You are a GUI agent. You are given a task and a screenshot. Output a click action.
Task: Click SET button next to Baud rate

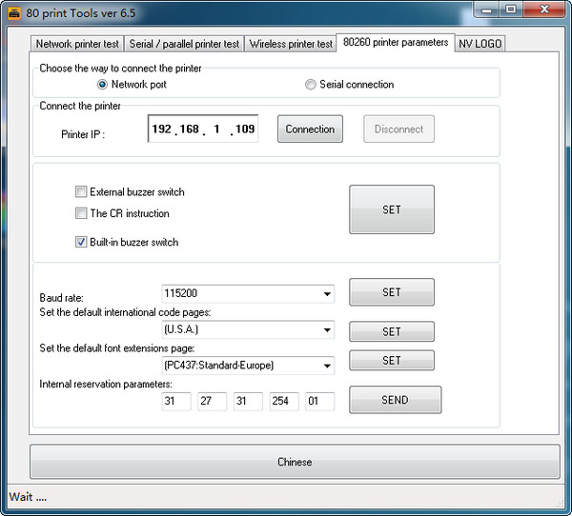tap(392, 292)
